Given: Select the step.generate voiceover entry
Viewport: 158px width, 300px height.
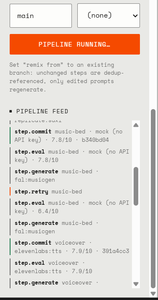Looking at the screenshot, I should tap(70, 283).
